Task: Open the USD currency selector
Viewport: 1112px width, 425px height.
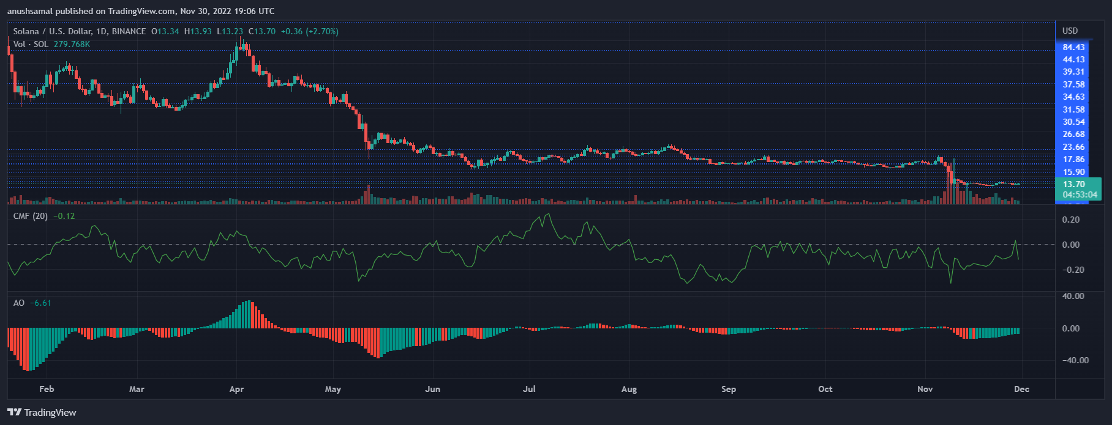Action: click(1070, 31)
